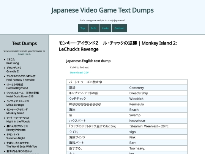Screen dimensions: 205x154
Task: Click the Download CSV link
Action: pyautogui.click(x=79, y=73)
